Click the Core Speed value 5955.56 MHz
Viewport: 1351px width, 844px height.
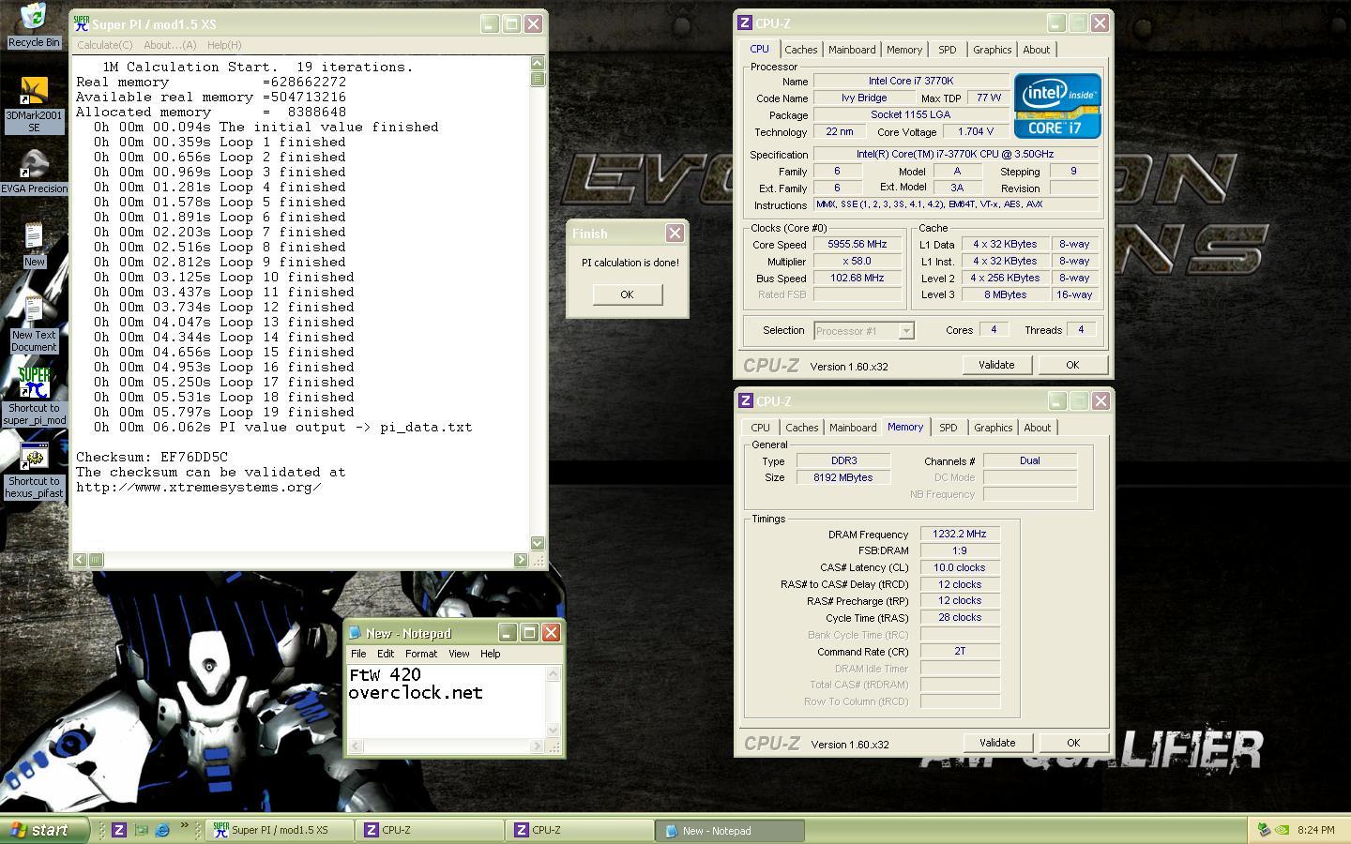(858, 244)
